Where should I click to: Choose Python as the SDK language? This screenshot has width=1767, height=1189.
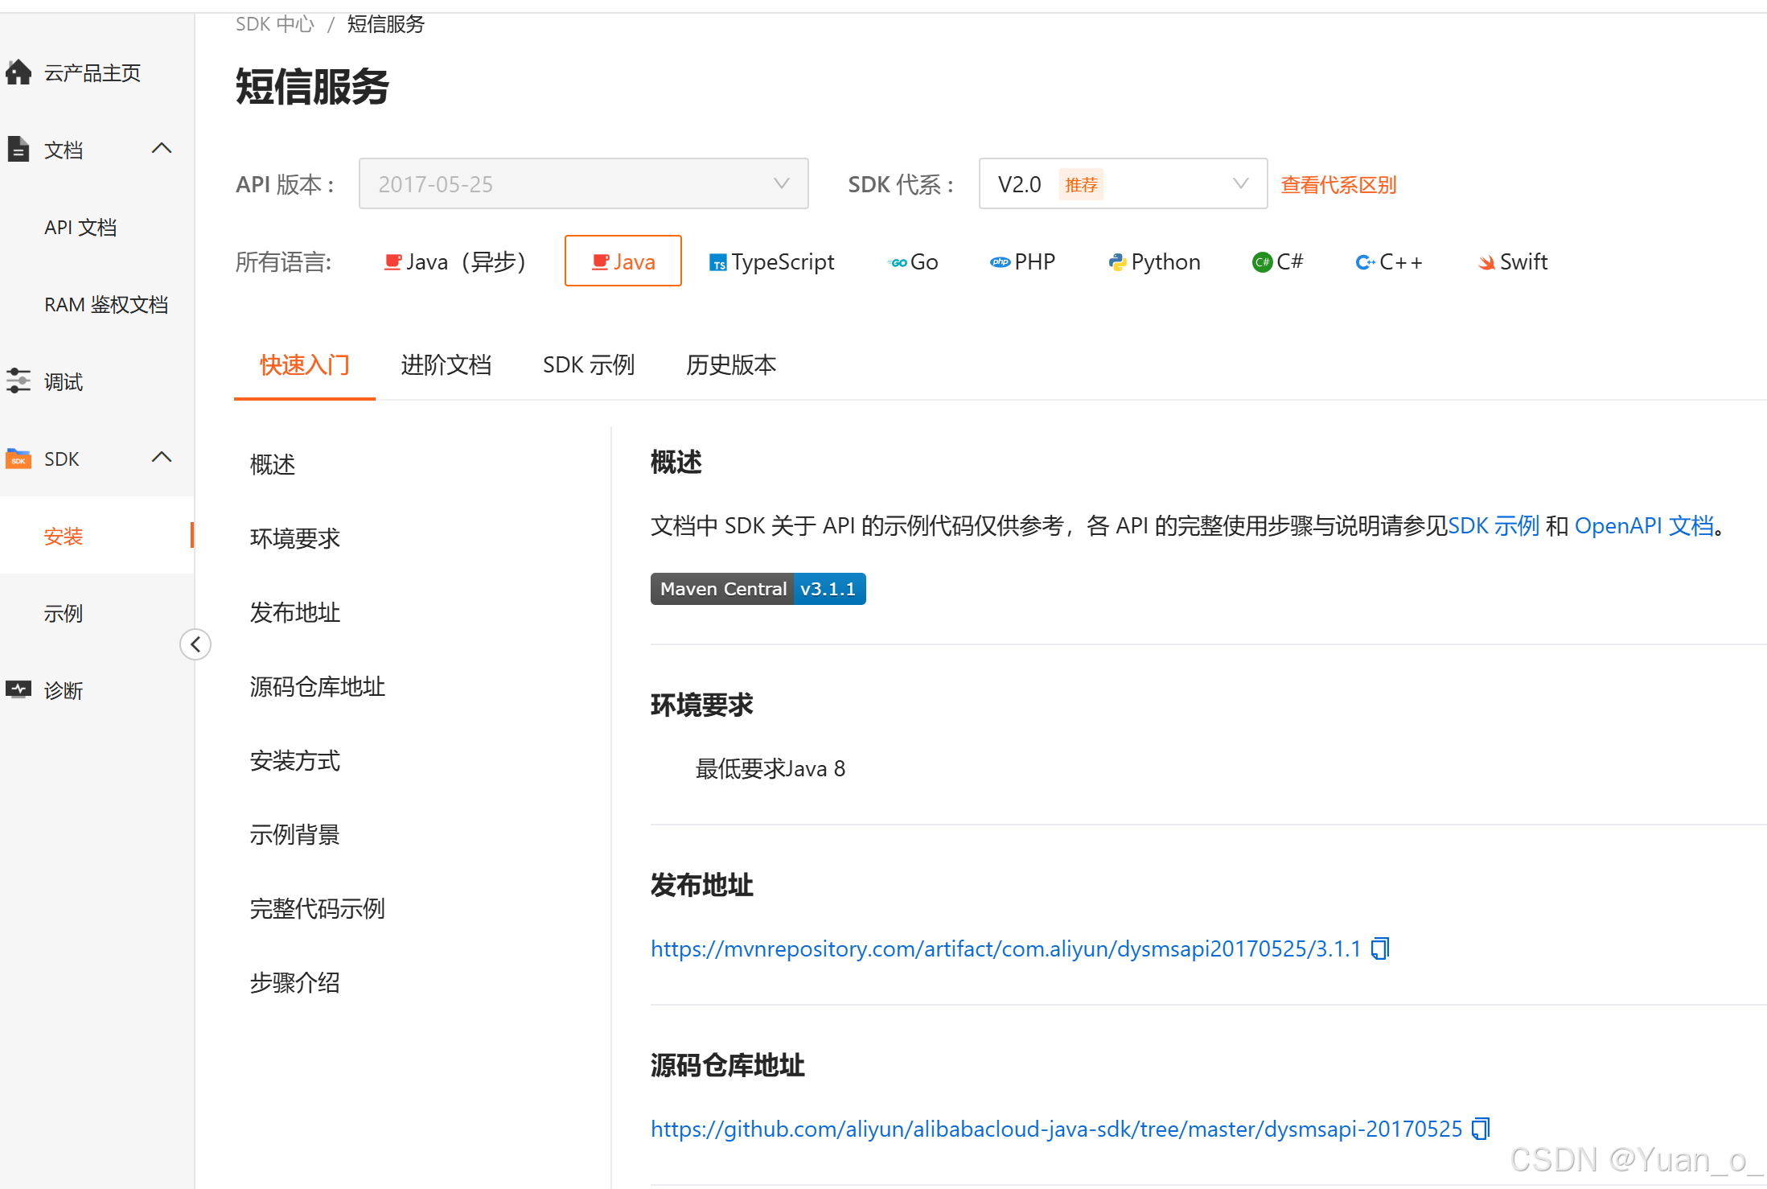[x=1154, y=261]
